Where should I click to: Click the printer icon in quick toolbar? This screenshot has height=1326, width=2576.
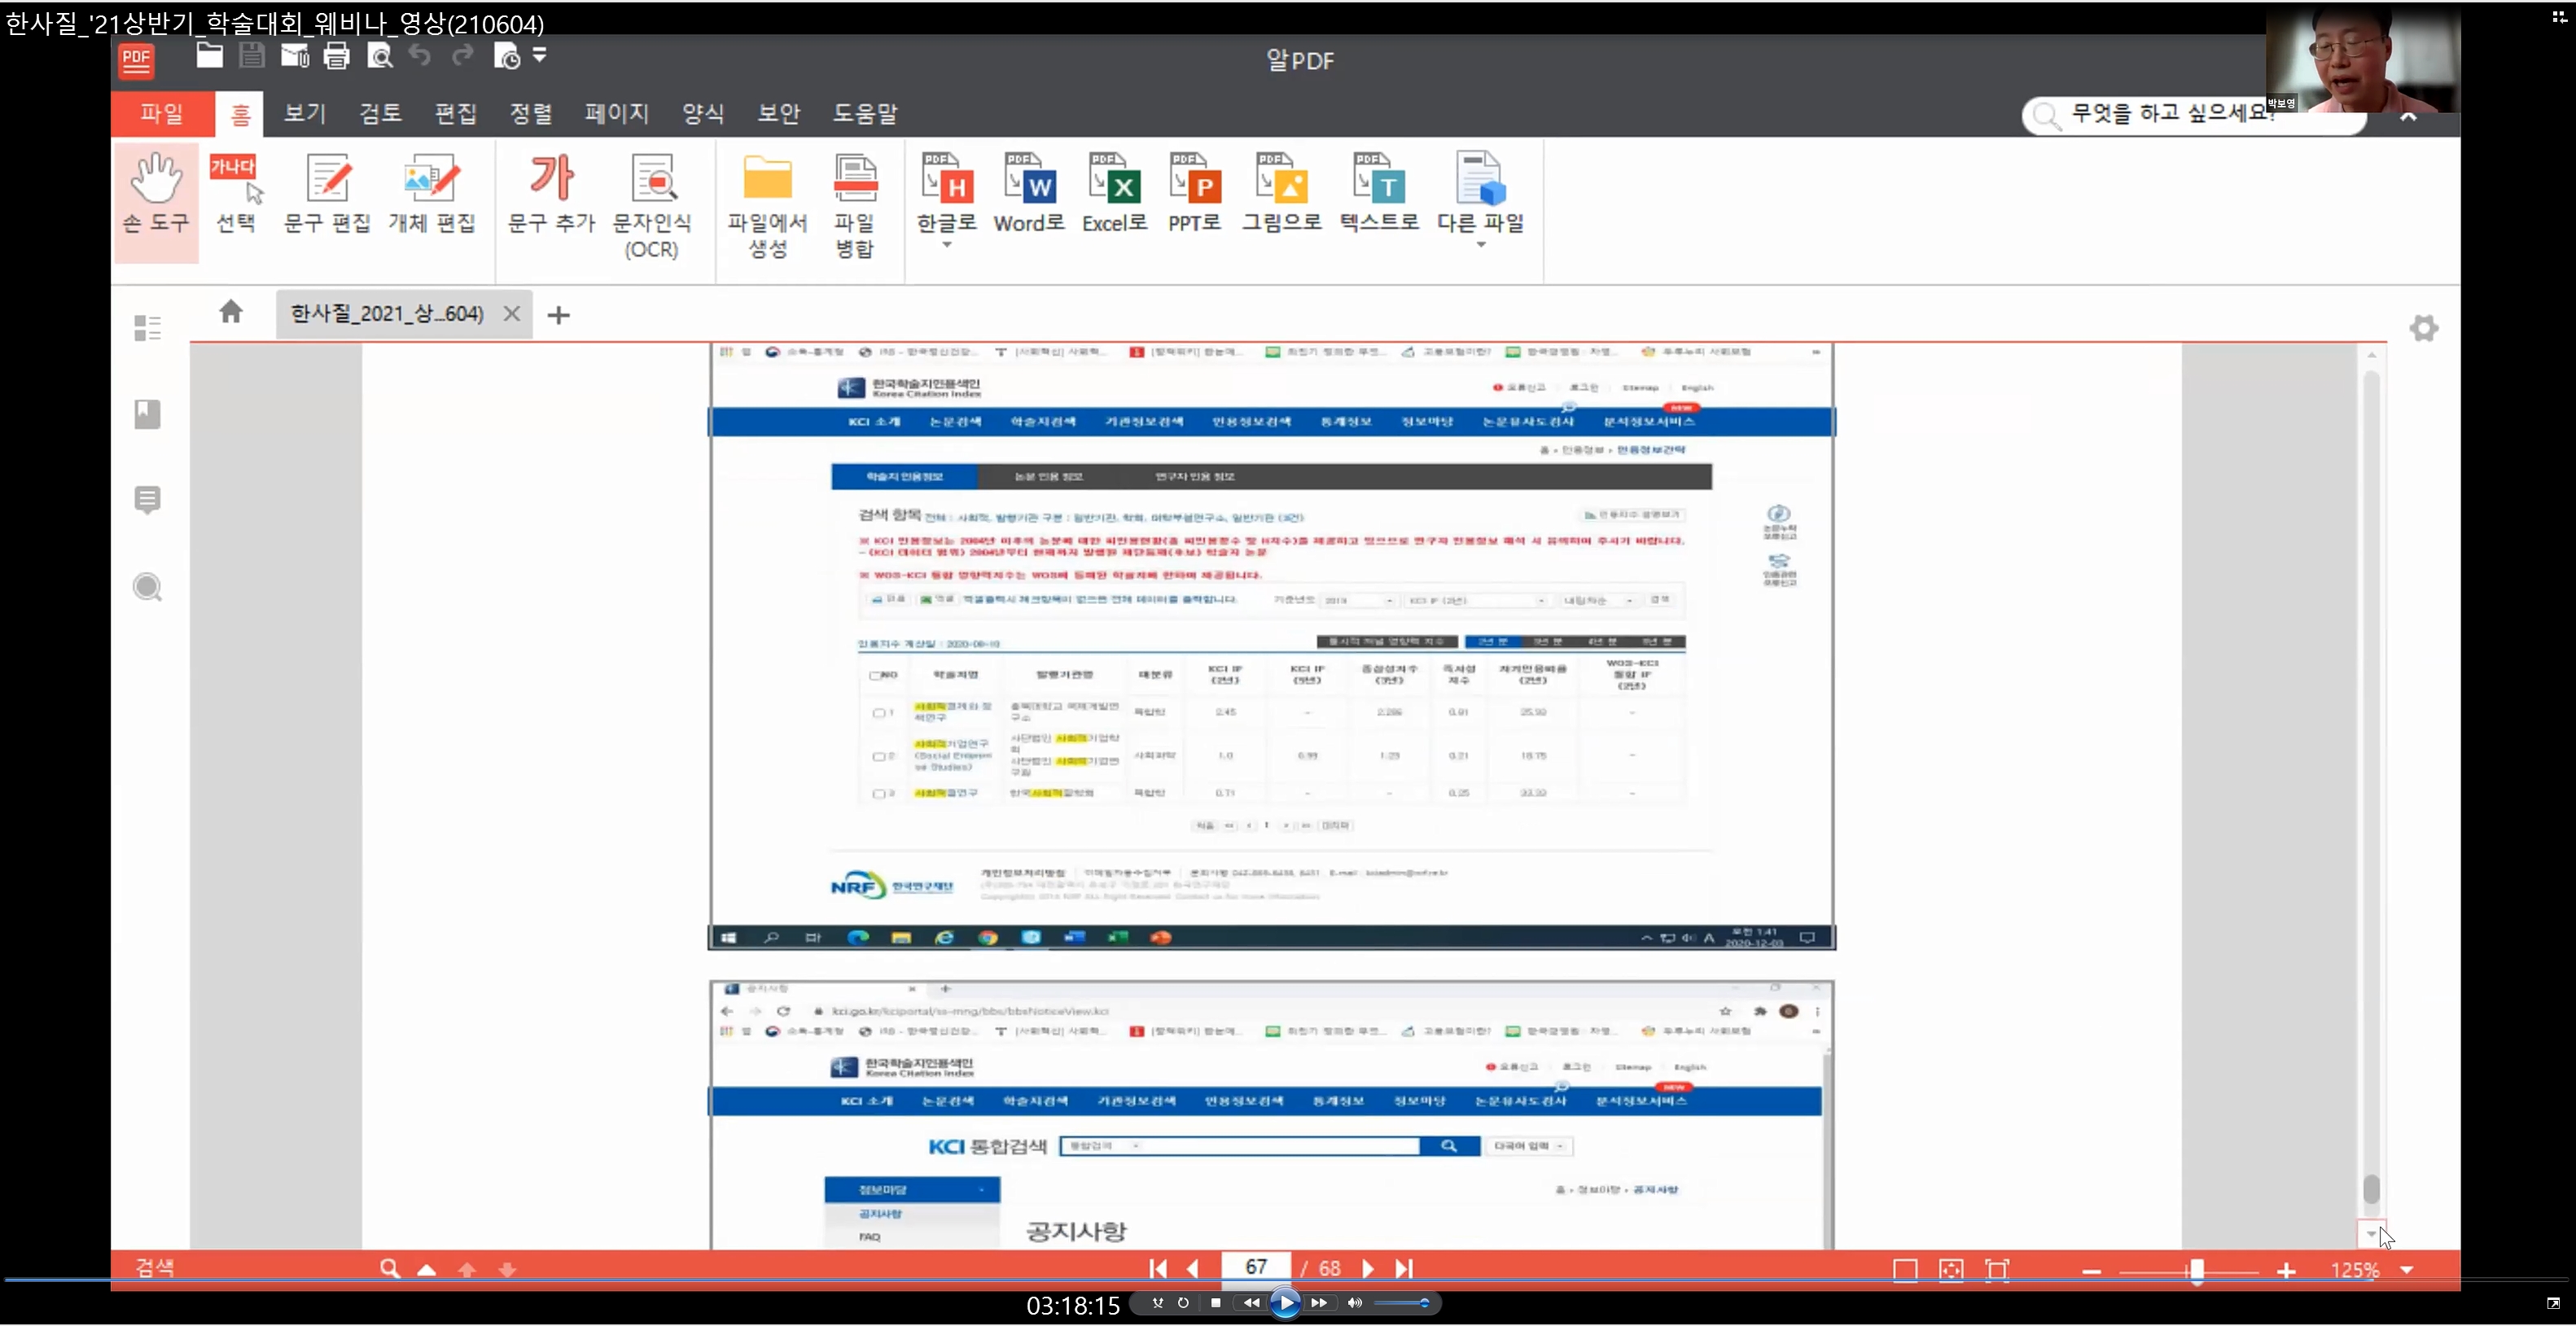336,56
